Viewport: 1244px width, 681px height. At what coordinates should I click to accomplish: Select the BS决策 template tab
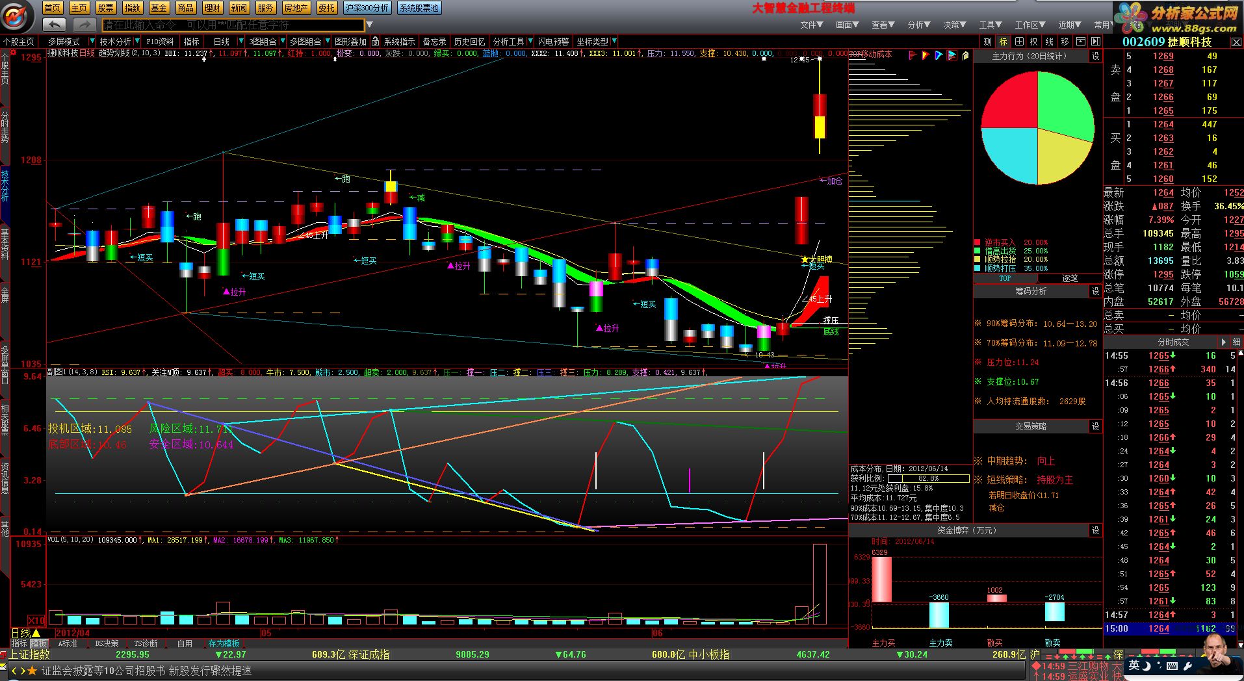107,643
